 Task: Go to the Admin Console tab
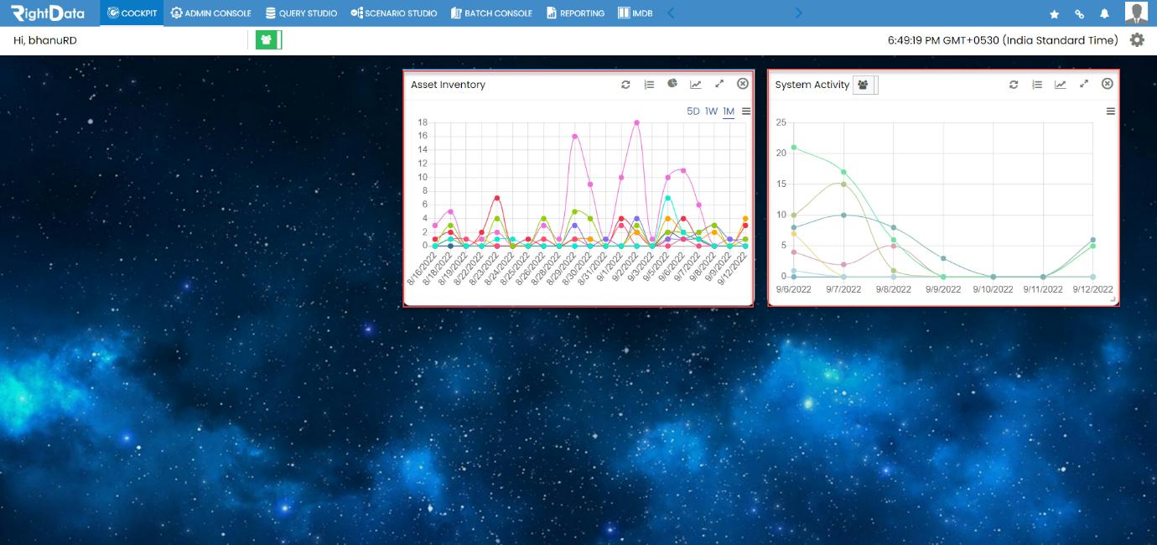pyautogui.click(x=210, y=13)
